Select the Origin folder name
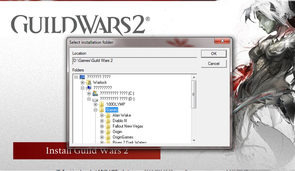The height and width of the screenshot is (171, 295). click(x=117, y=132)
